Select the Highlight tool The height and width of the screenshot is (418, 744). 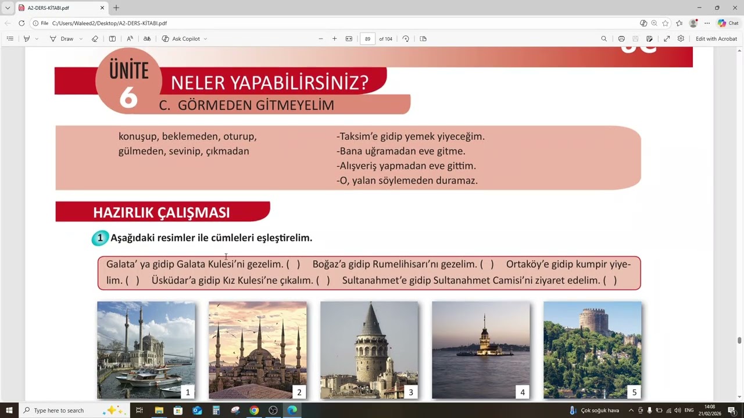tap(27, 39)
